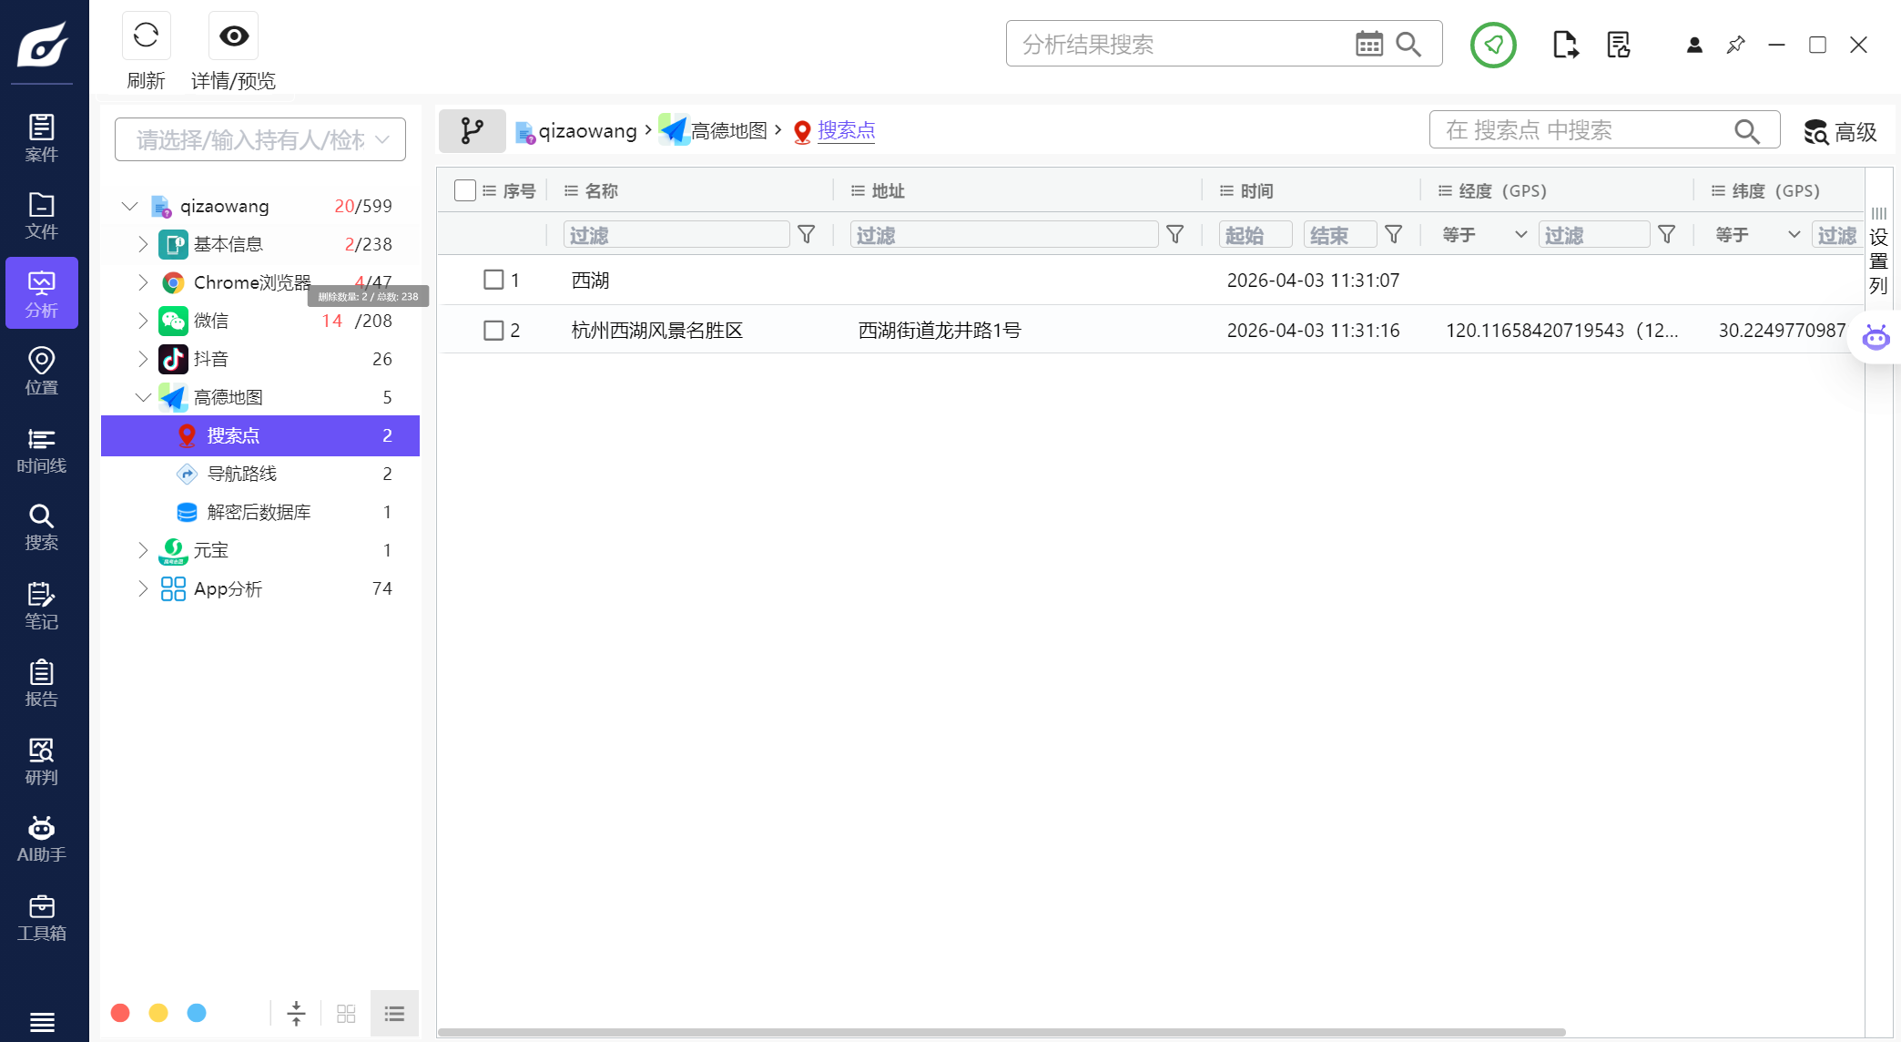
Task: Click the export file icon in top bar
Action: [1565, 45]
